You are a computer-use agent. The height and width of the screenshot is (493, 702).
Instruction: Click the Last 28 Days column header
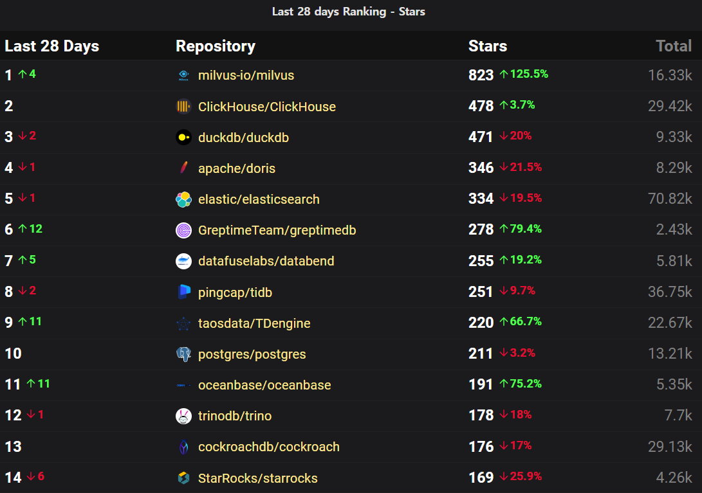pos(52,46)
